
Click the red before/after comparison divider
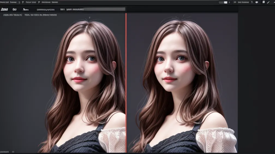click(126, 81)
